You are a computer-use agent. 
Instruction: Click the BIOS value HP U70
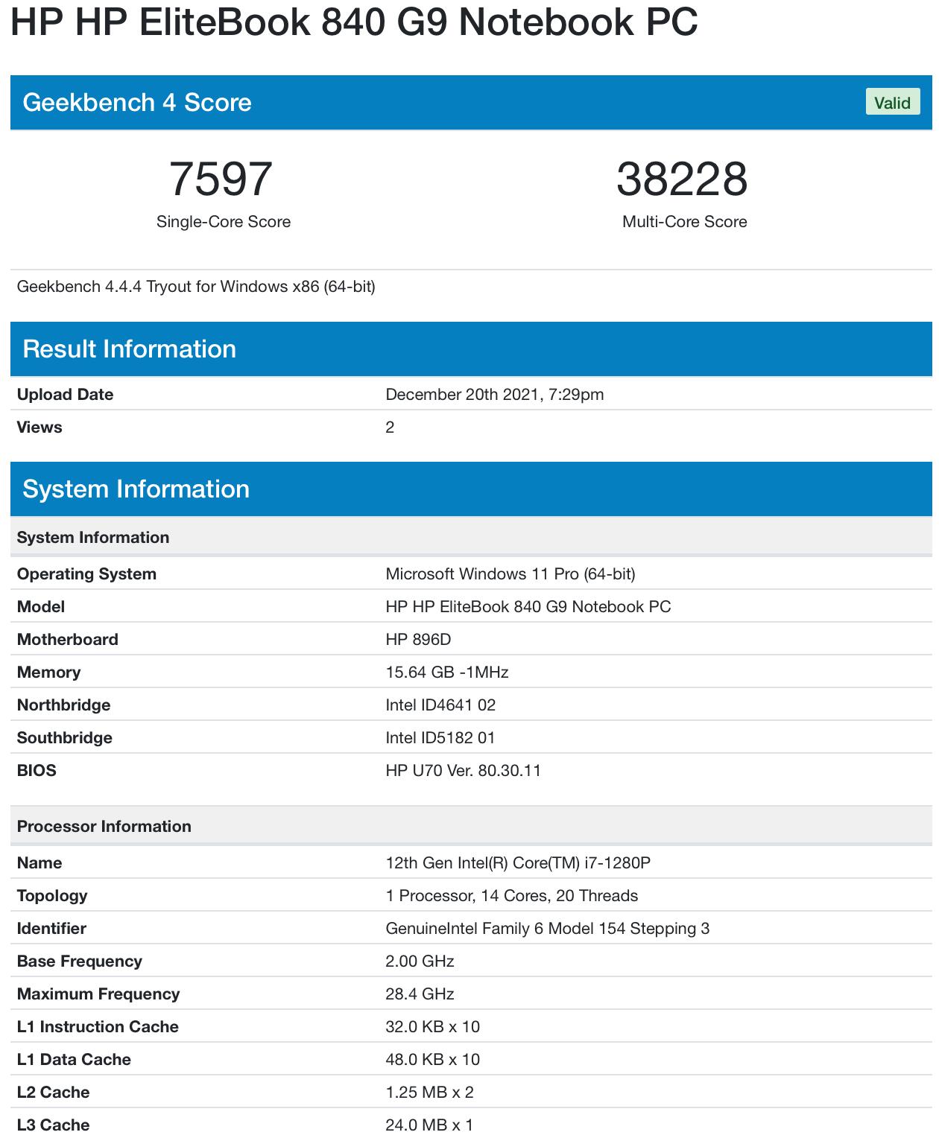pos(463,771)
